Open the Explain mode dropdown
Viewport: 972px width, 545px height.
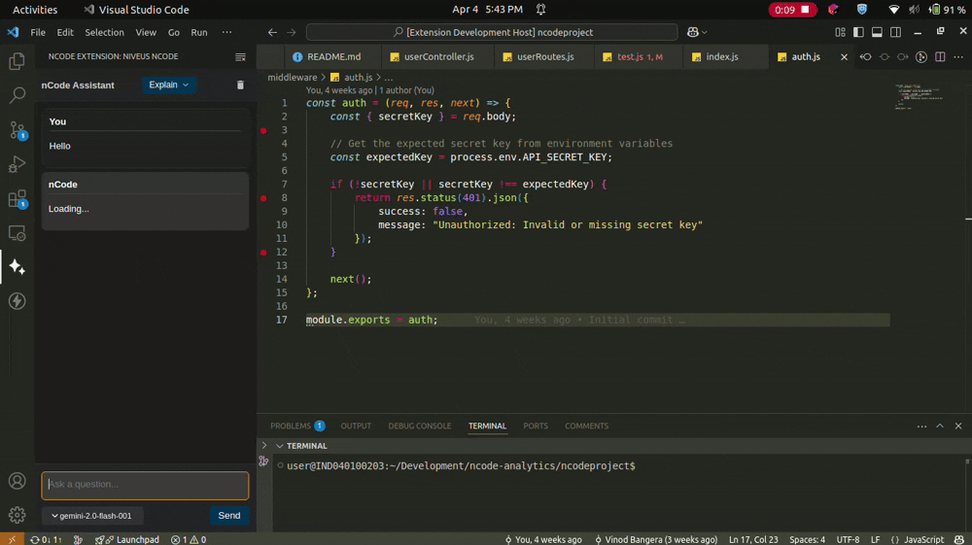tap(168, 85)
